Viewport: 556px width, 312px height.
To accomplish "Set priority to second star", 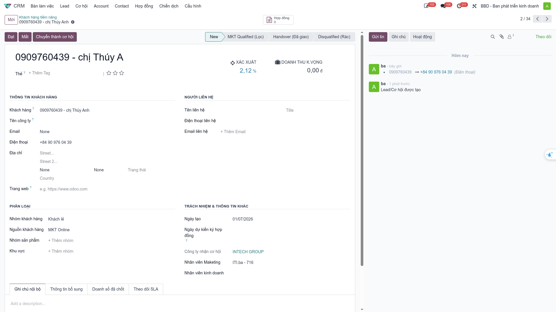I will [115, 73].
